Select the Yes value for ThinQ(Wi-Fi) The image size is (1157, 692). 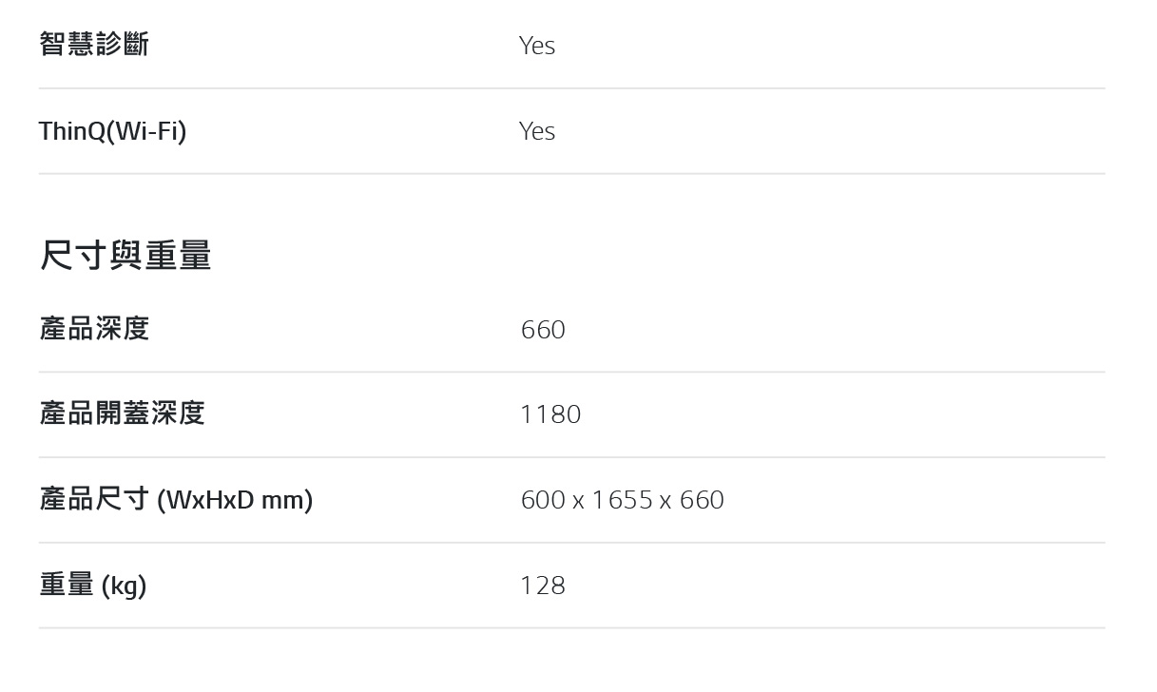click(537, 131)
